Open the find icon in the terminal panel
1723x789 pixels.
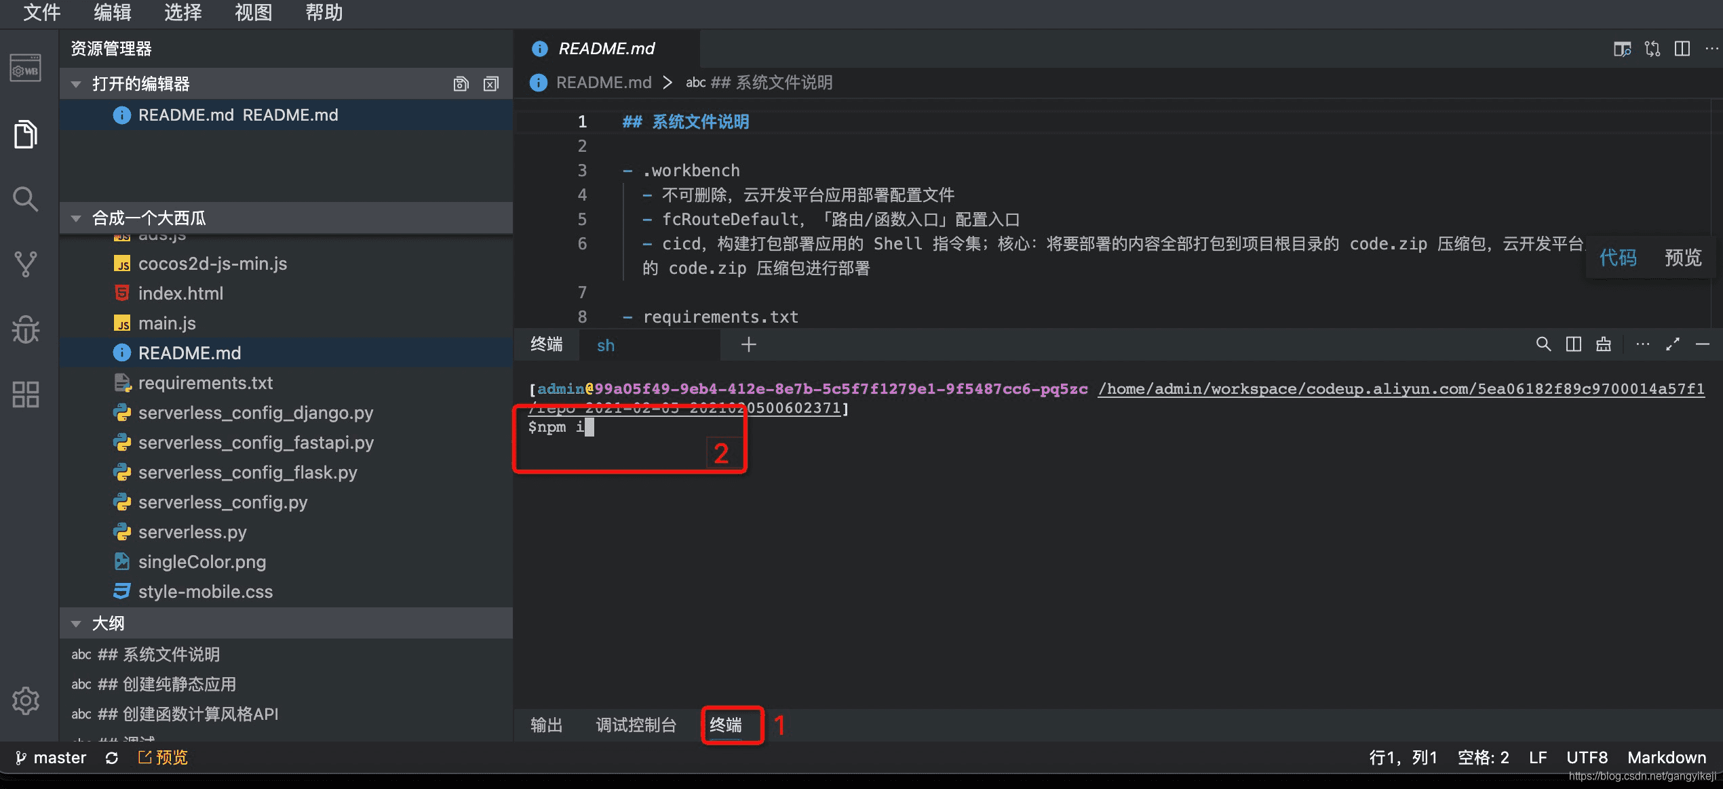(x=1544, y=344)
